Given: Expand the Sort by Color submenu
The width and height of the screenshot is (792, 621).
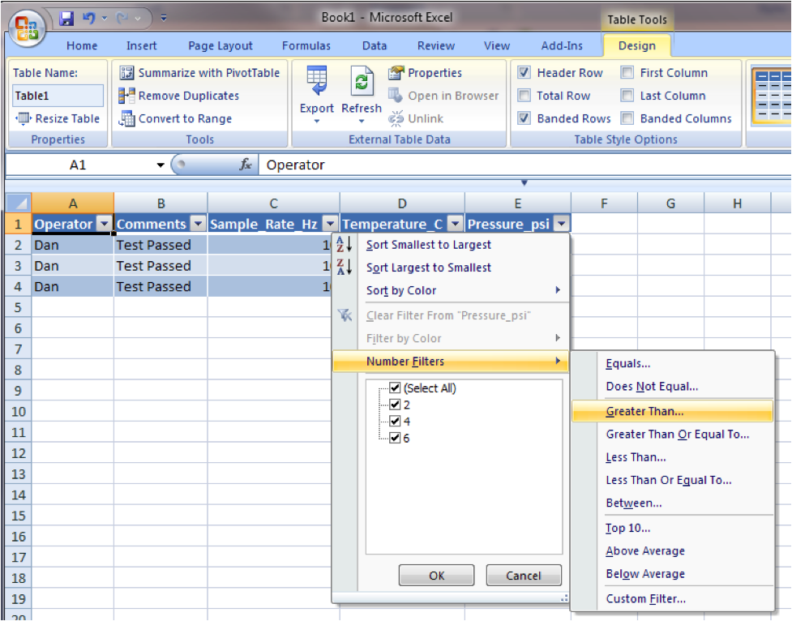Looking at the screenshot, I should tap(403, 290).
